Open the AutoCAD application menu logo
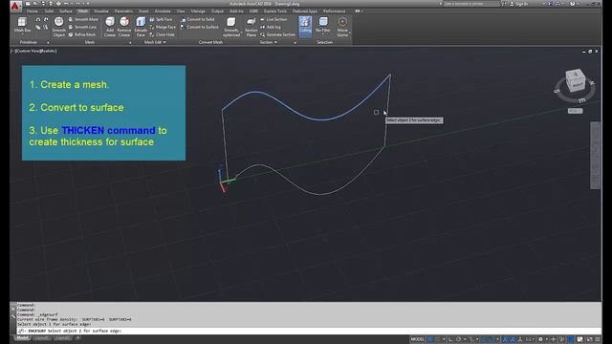This screenshot has height=344, width=612. tap(15, 6)
